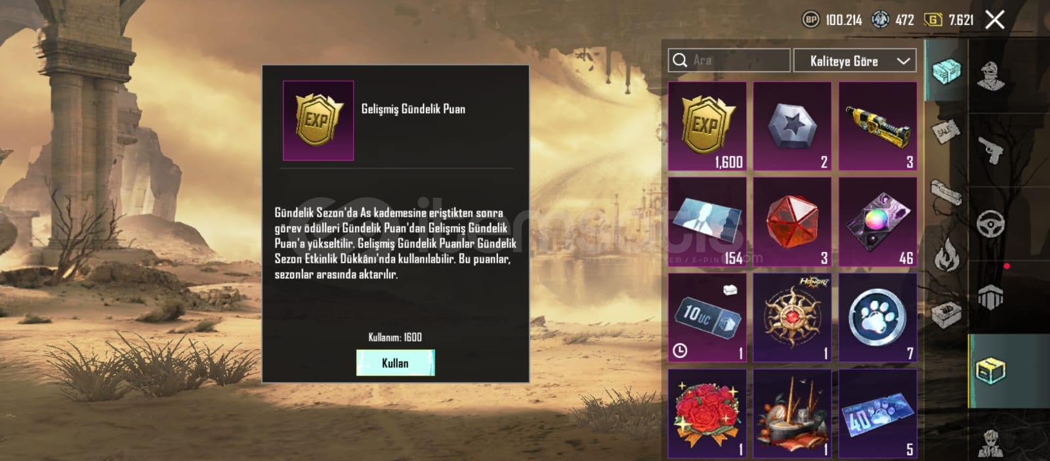This screenshot has height=461, width=1050.
Task: Open the character outfit category tab
Action: [990, 76]
